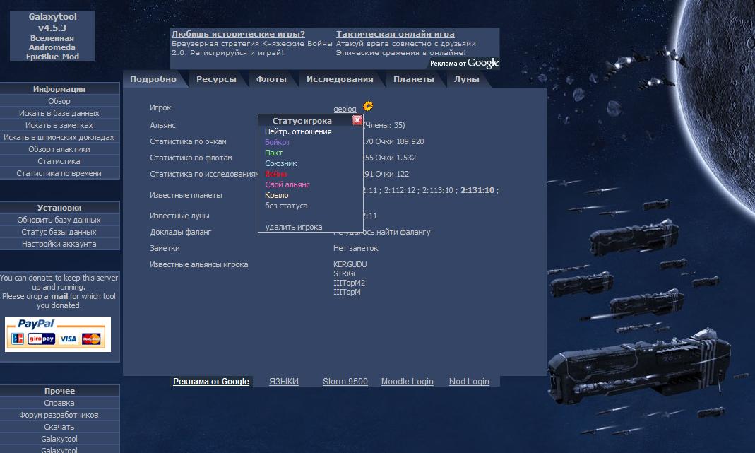Click the 2:112:12 planet coordinates

(399, 190)
